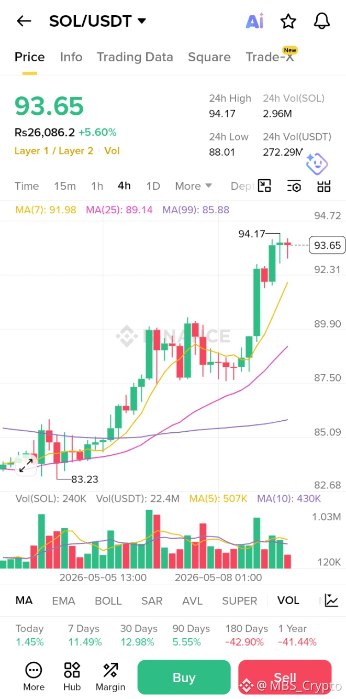
Task: Click the 90 Days 5.55% stat
Action: 191,635
